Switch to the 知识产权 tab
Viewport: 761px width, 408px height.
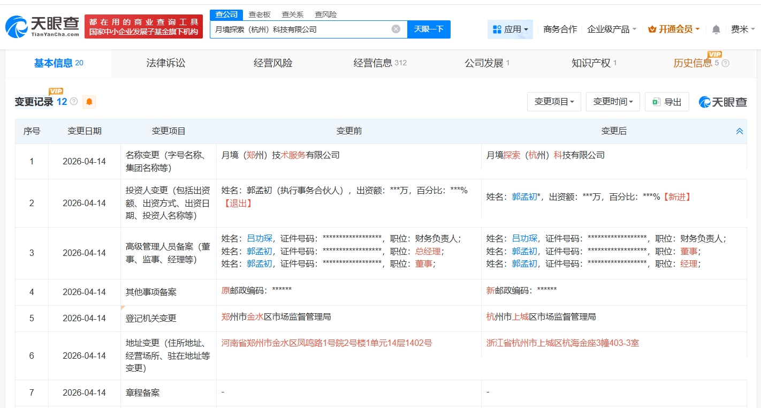(594, 63)
